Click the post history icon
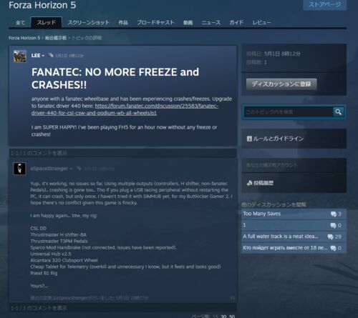 click(x=249, y=183)
